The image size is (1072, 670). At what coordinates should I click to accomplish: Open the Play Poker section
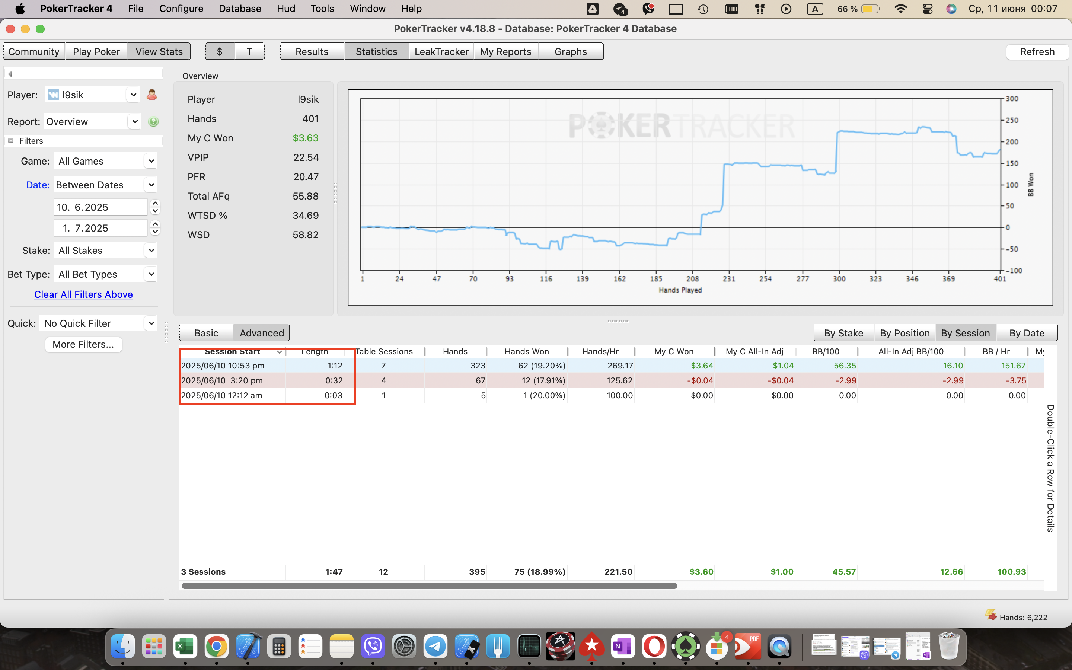96,51
